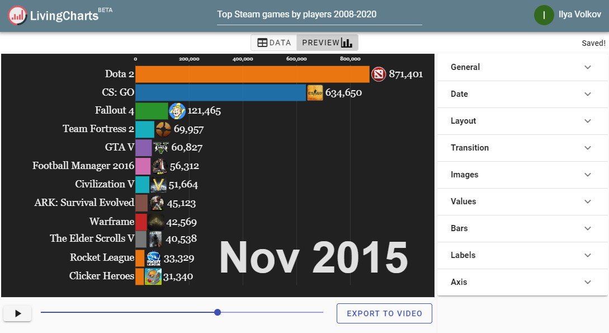Click the GTA V game icon
The height and width of the screenshot is (333, 609).
(x=160, y=147)
